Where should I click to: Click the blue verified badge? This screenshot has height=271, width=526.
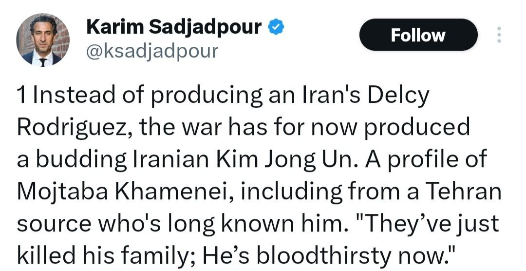point(277,28)
